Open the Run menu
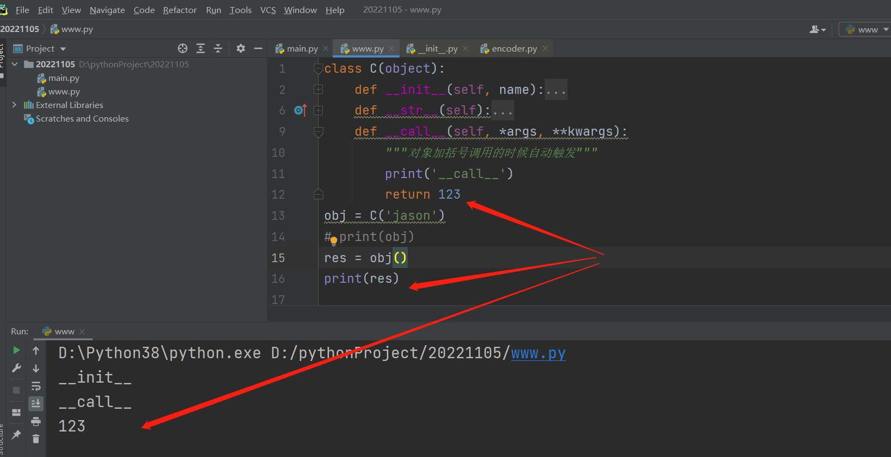The width and height of the screenshot is (891, 457). pyautogui.click(x=214, y=10)
